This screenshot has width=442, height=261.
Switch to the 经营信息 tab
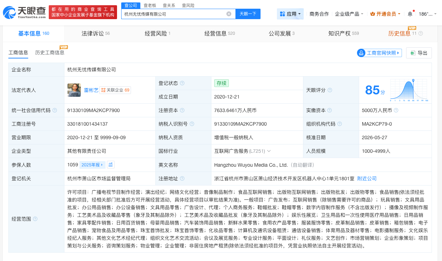[219, 33]
